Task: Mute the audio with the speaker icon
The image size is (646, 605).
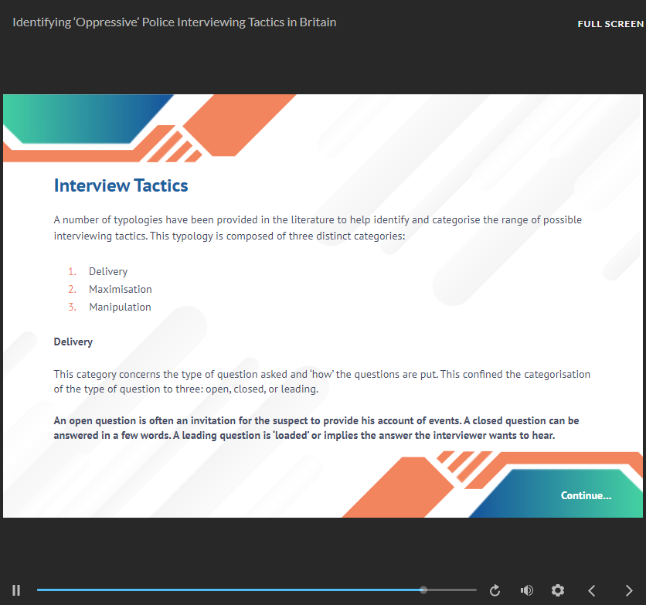Action: pos(527,590)
